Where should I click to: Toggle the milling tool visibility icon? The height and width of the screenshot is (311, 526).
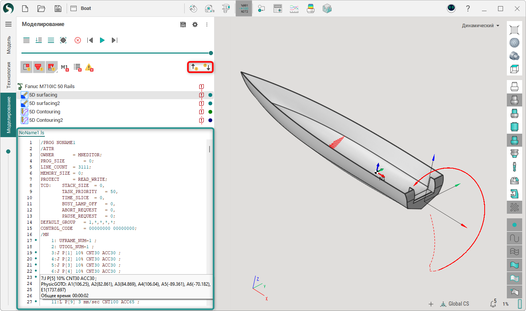(514, 167)
